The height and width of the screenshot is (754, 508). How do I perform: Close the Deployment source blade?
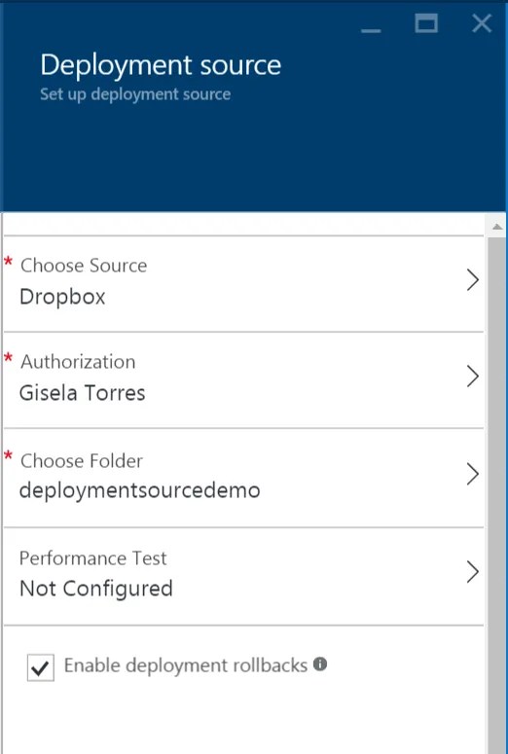pyautogui.click(x=482, y=23)
